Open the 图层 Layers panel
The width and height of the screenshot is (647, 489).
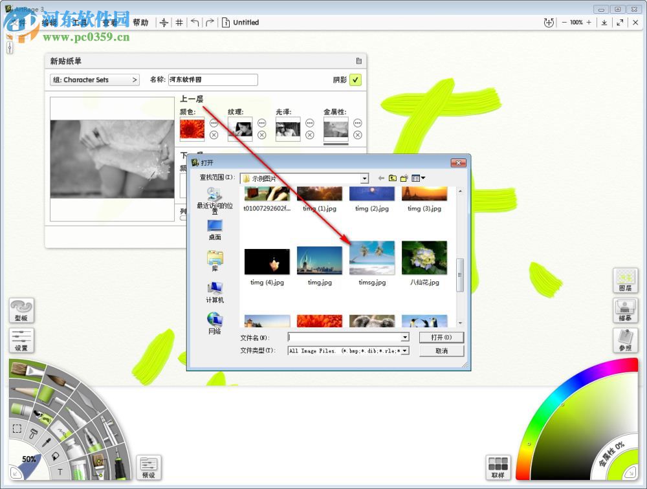click(x=625, y=281)
